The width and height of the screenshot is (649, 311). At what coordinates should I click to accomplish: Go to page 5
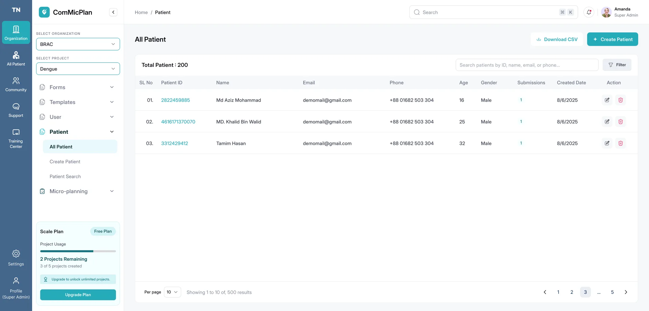coord(612,292)
